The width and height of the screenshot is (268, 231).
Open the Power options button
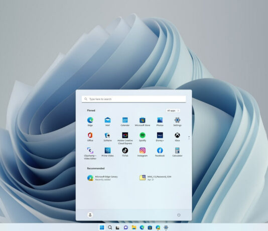(x=179, y=215)
